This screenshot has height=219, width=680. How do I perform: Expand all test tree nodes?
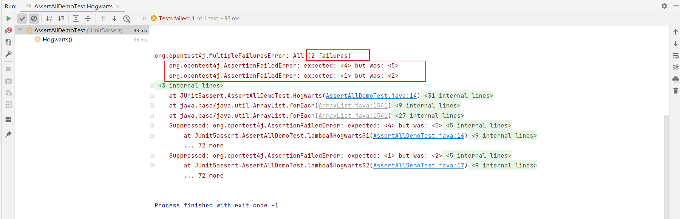pos(76,19)
